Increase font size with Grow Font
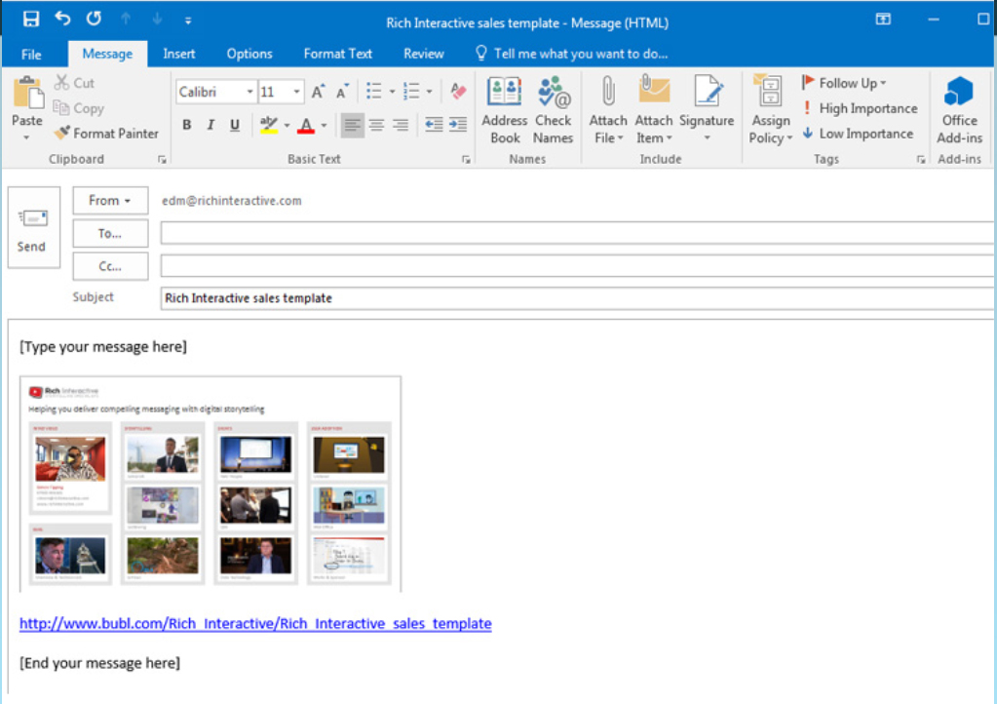 tap(318, 92)
